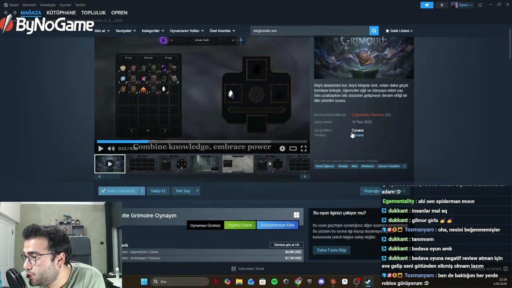Expand the Yok Say dropdown arrow
The width and height of the screenshot is (512, 288).
pos(197,191)
